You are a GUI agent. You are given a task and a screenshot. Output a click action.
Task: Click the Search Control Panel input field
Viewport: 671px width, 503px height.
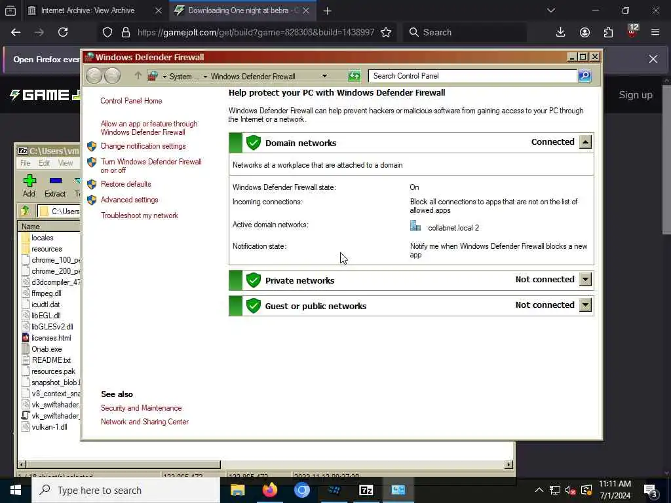pos(472,76)
